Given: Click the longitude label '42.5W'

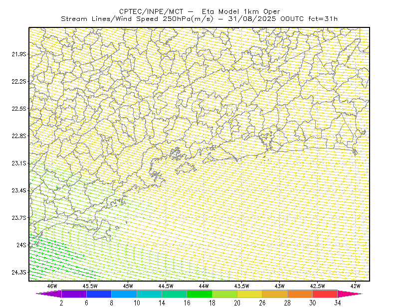Looking at the screenshot, I should click(318, 286).
